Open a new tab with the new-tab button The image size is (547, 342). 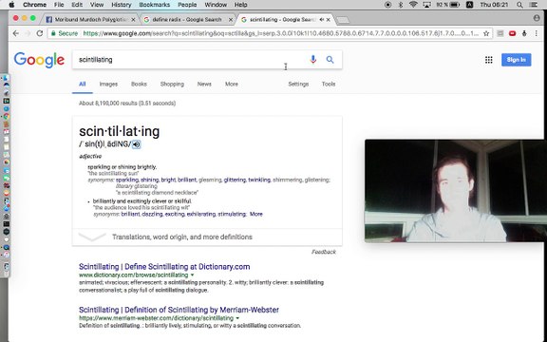click(343, 20)
